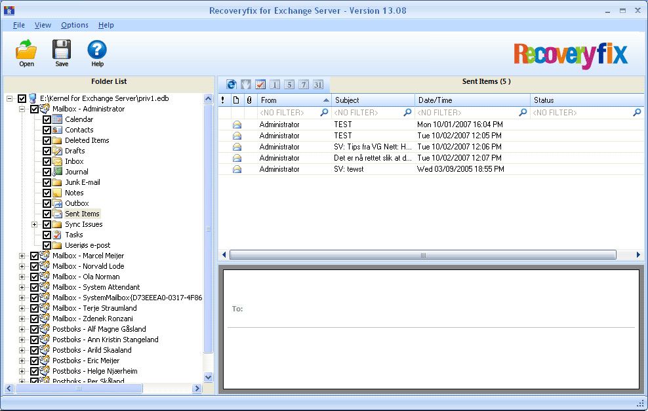Select the Userløs e-post folder

point(88,245)
